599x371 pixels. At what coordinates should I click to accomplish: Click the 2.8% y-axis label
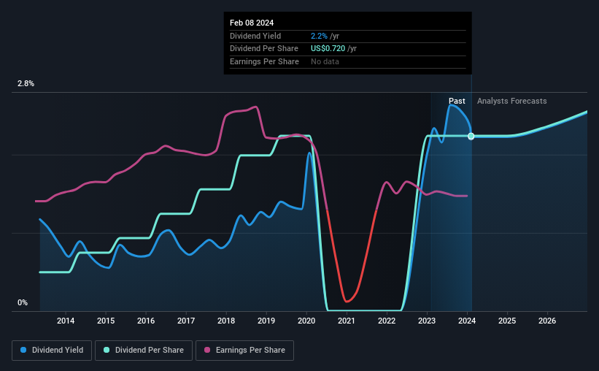[26, 84]
